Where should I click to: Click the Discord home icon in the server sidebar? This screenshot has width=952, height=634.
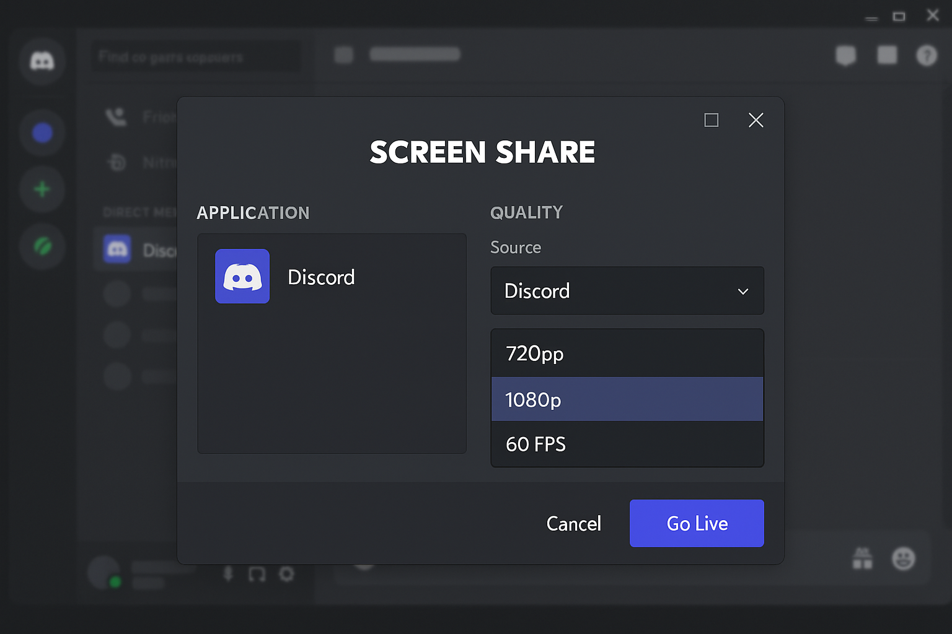42,62
